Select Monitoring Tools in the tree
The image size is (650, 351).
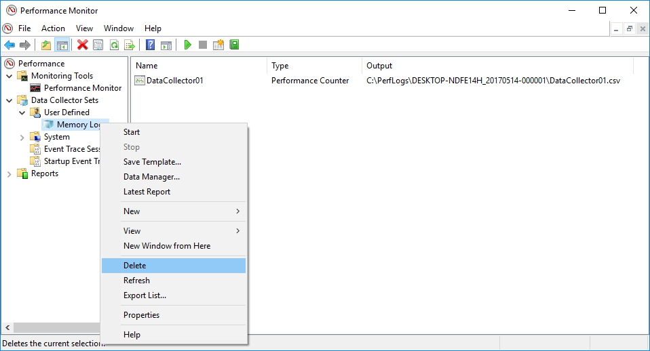pos(62,76)
